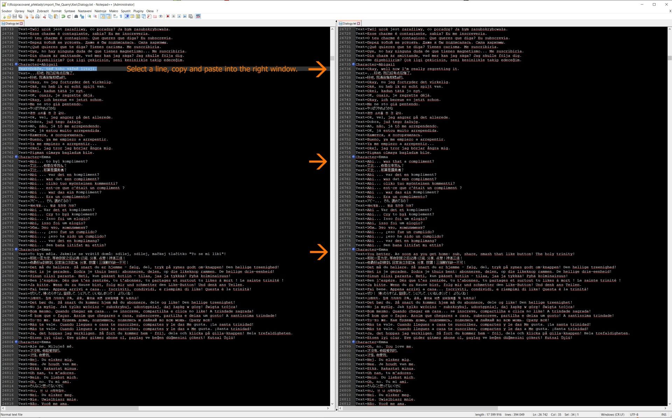Cut the selected text using scissors icon
The image size is (672, 418).
tap(44, 16)
